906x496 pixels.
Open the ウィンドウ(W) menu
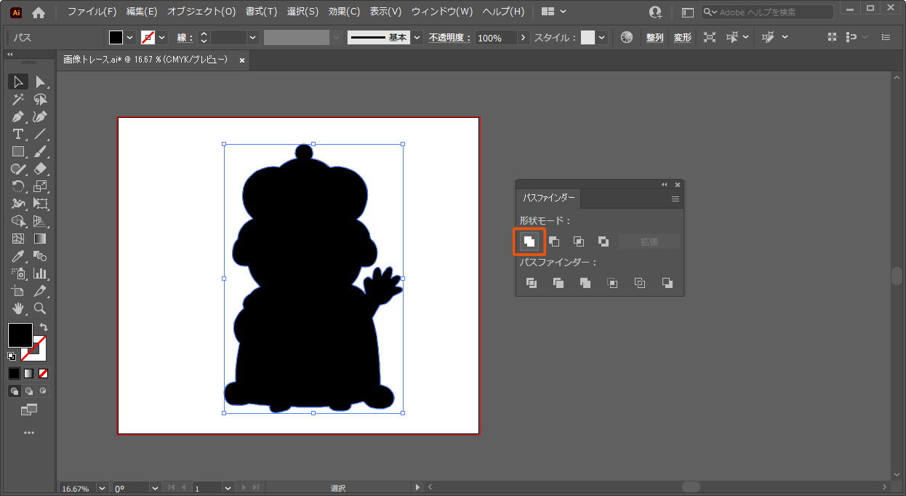442,12
